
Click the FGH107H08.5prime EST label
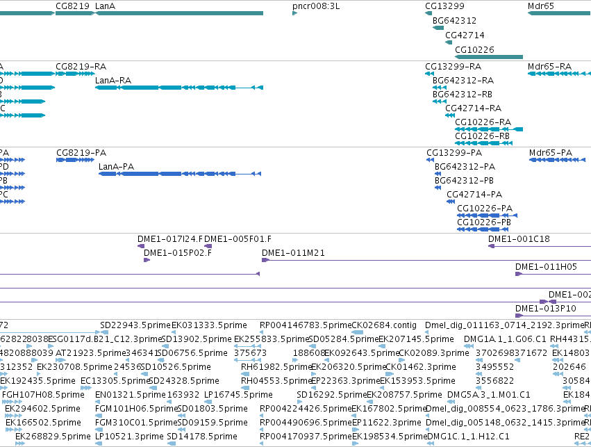tap(43, 395)
